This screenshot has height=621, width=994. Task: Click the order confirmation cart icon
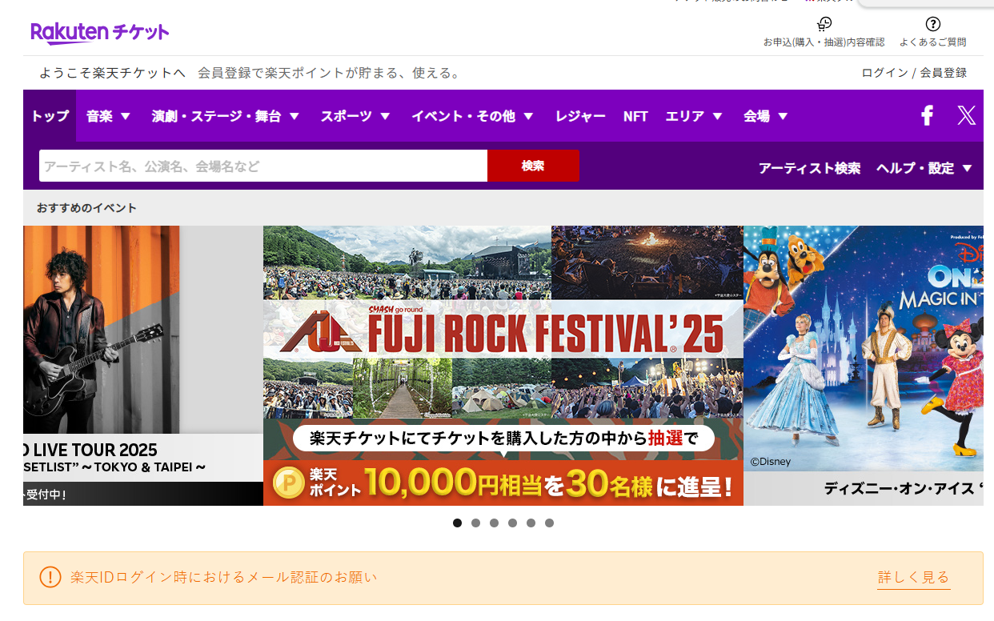(x=824, y=24)
